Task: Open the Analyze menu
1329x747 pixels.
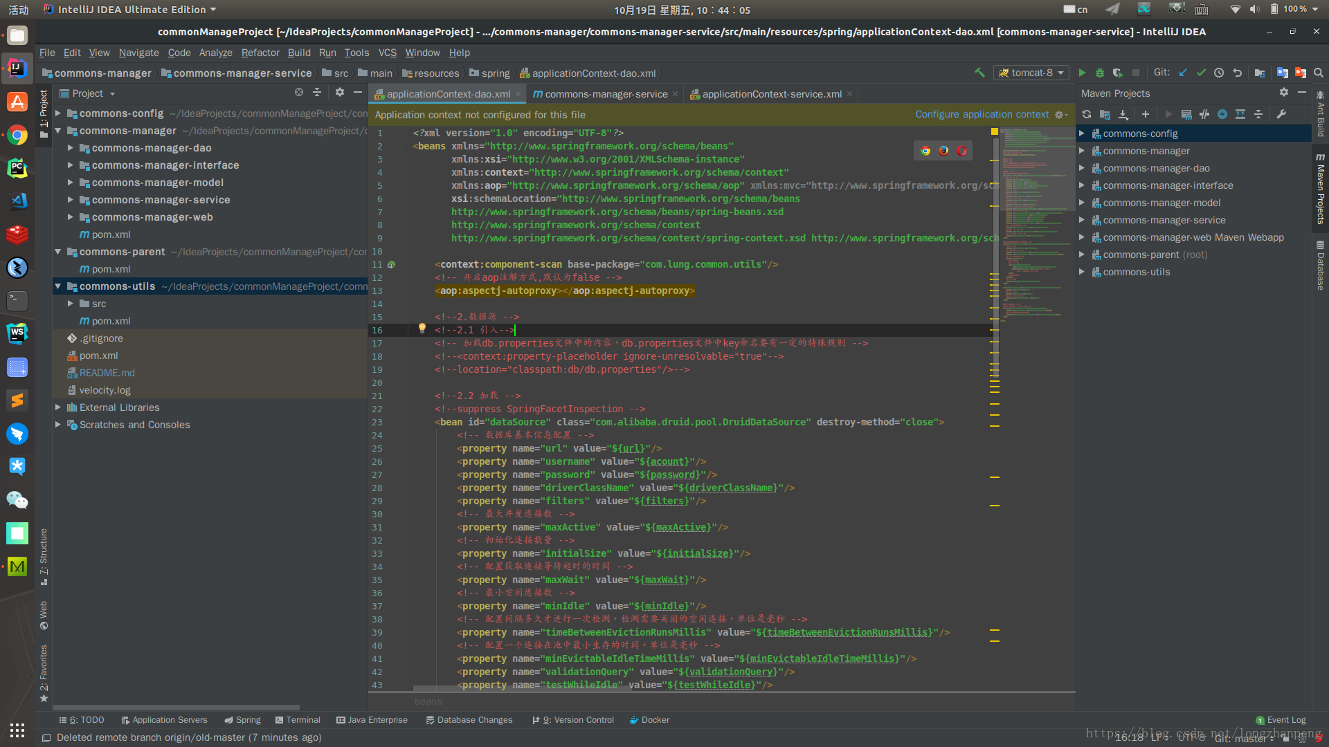Action: click(x=215, y=53)
